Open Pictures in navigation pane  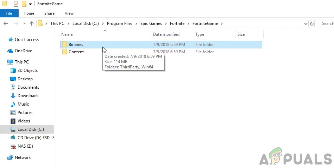(x=25, y=112)
